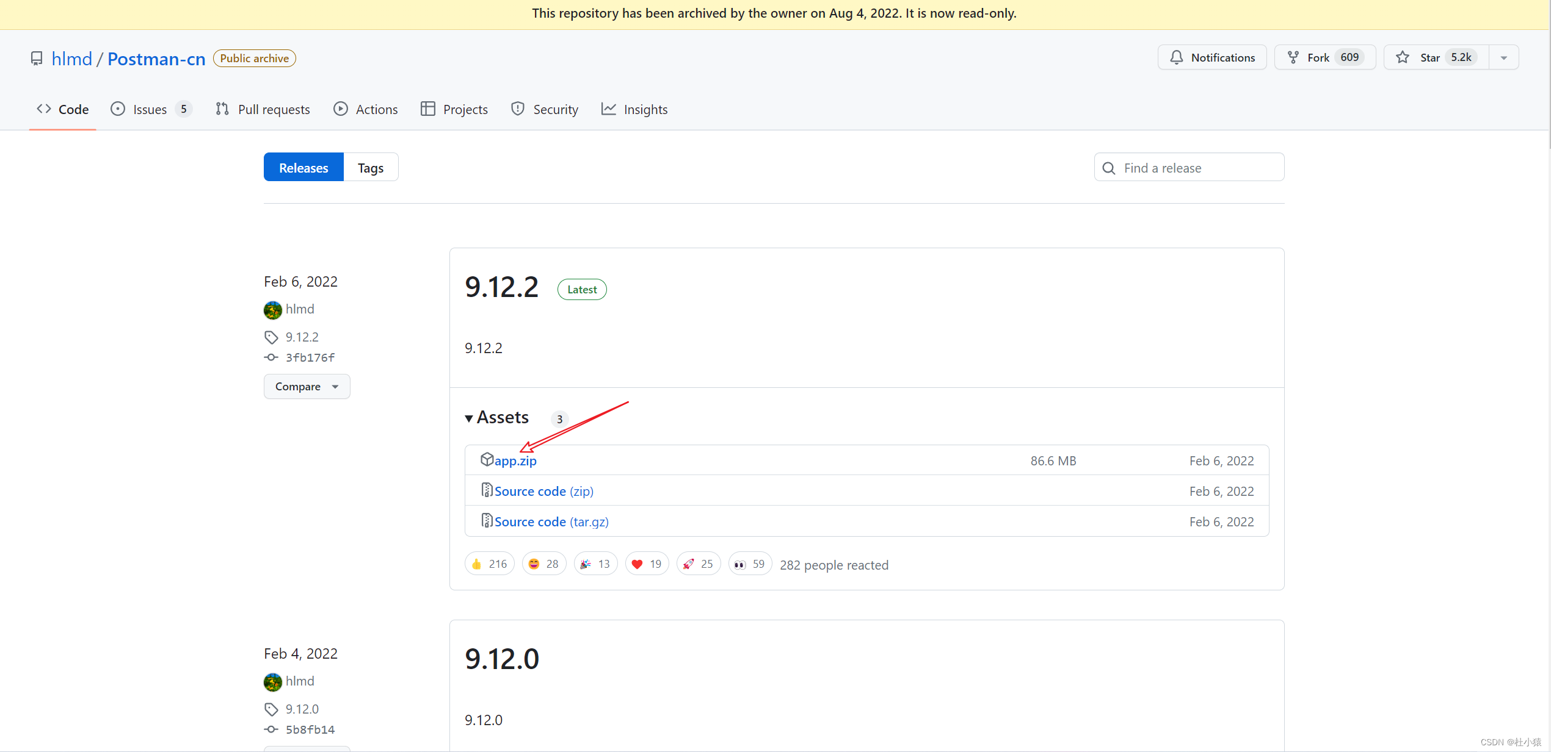Screen dimensions: 1551x752
Task: Open the 9.12.0 release title
Action: tap(502, 659)
